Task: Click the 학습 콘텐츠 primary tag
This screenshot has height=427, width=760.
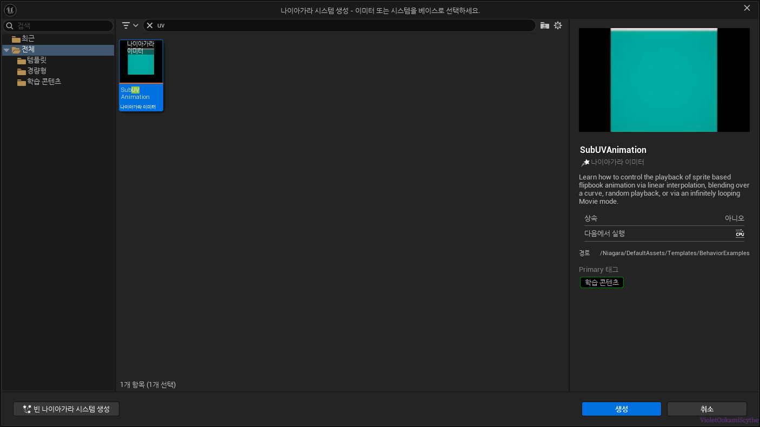Action: pyautogui.click(x=602, y=283)
